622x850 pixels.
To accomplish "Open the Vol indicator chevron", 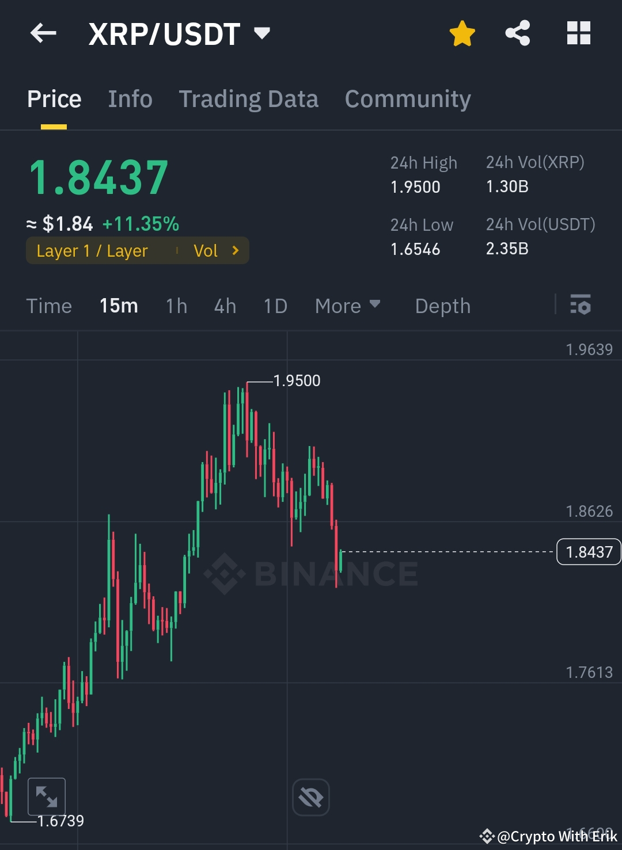I will 235,250.
